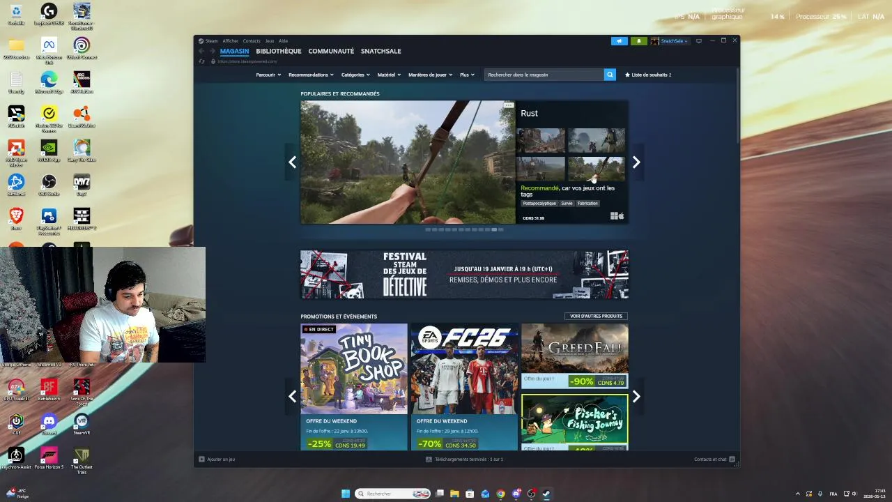Click the Windows taskbar Rechercher search box
The image size is (892, 502).
[393, 494]
